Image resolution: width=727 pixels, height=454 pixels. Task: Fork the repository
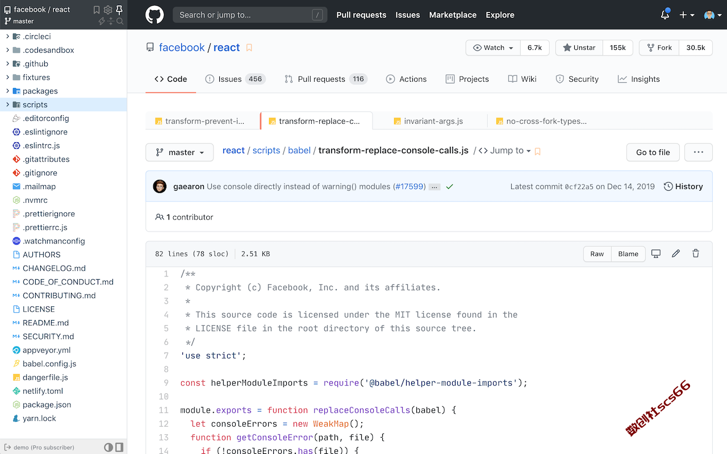pyautogui.click(x=659, y=48)
